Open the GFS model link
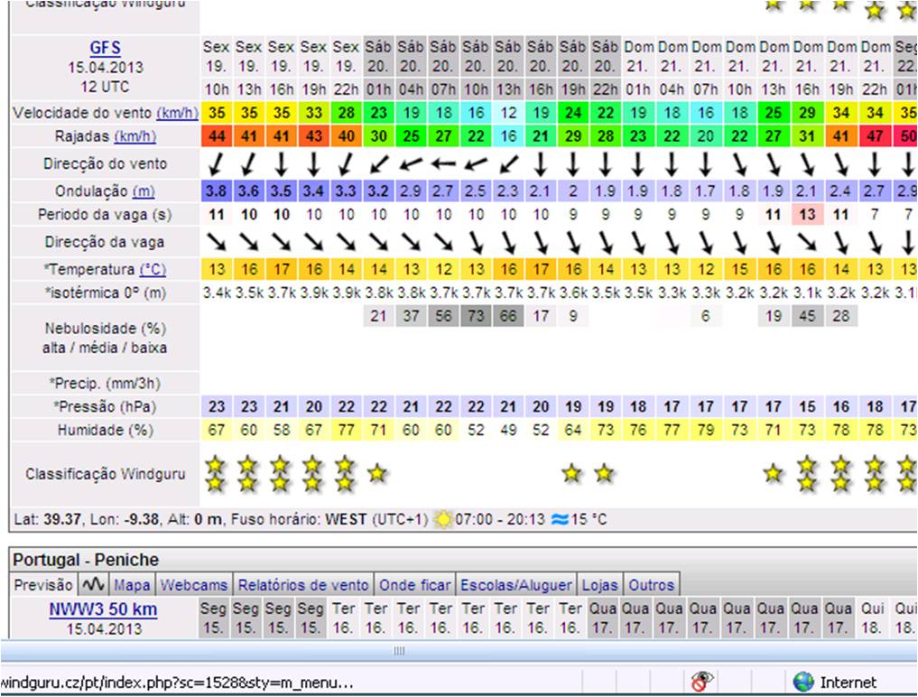Screen dimensions: 918x697 point(106,48)
